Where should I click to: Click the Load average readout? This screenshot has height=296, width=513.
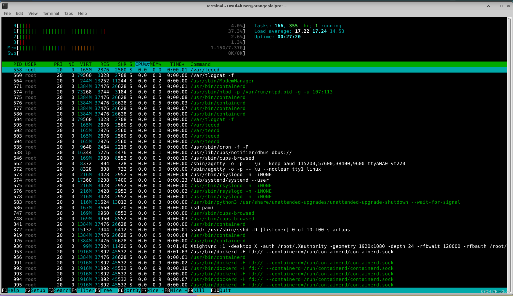[x=299, y=31]
